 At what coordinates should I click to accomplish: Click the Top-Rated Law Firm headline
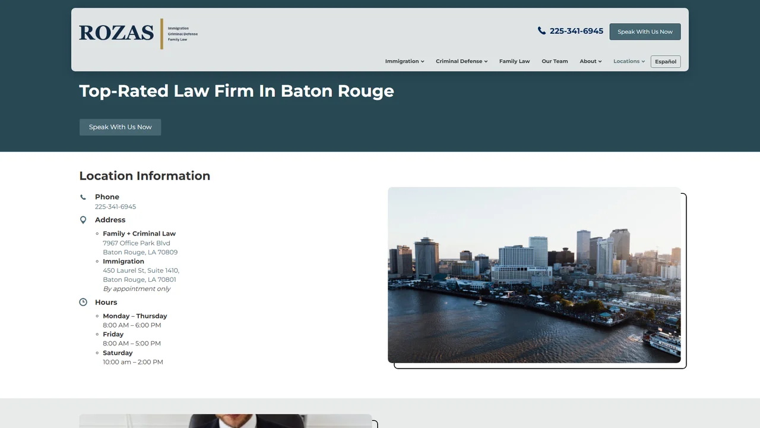[x=236, y=91]
